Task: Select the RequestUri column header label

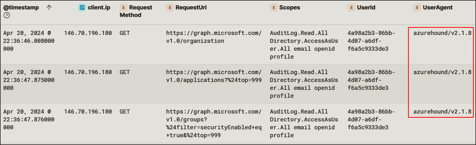Action: (x=191, y=8)
